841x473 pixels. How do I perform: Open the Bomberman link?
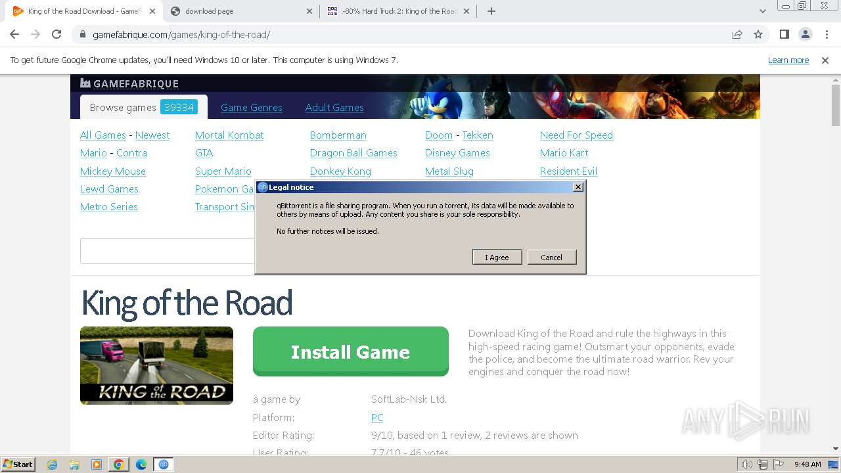click(338, 135)
